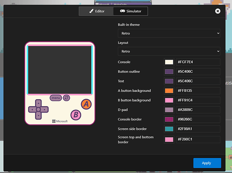Select the Simulator tab
Viewport: 232px width, 173px height.
[131, 11]
